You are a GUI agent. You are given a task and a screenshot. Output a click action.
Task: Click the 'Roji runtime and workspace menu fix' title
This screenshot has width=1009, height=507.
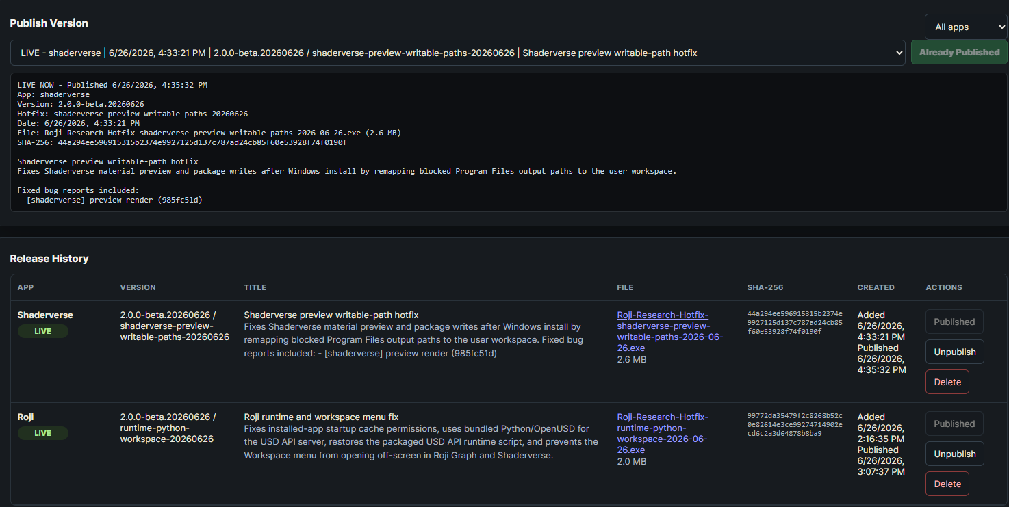321,417
